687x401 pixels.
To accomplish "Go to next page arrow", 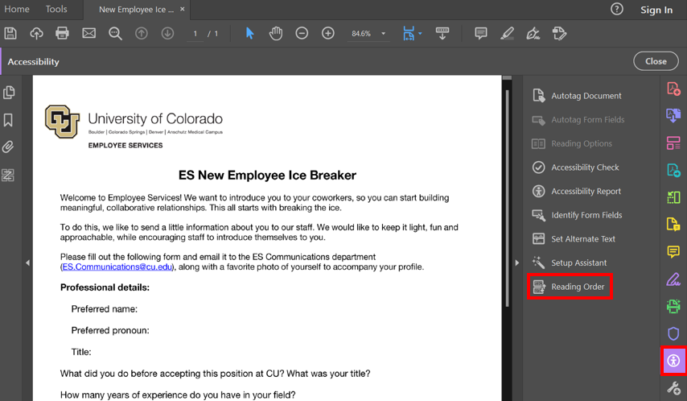I will click(x=167, y=33).
